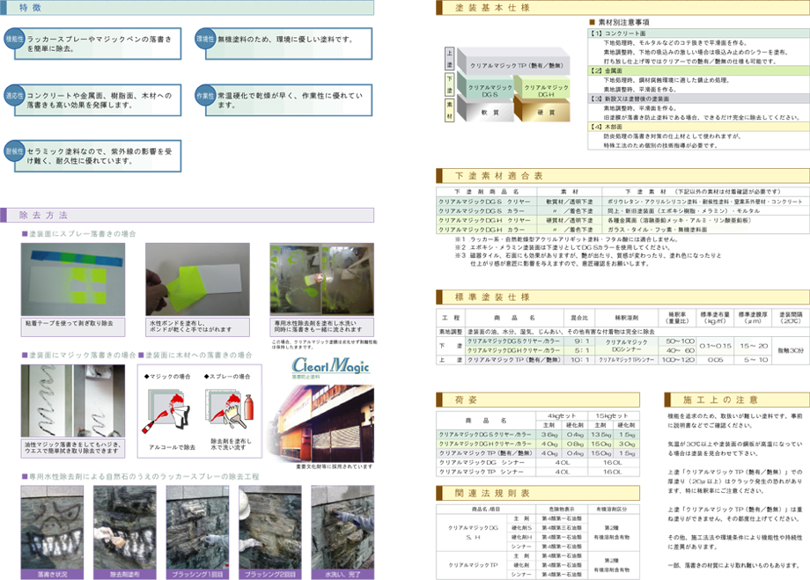Click the 【1】コンクリート面 heading
This screenshot has height=580, width=810.
pyautogui.click(x=699, y=33)
